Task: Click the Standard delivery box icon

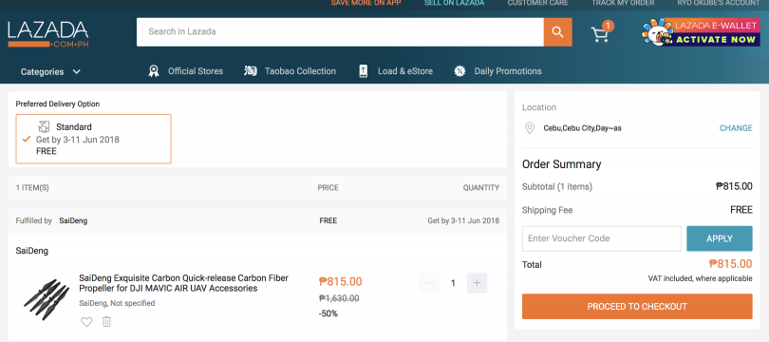Action: [x=44, y=126]
